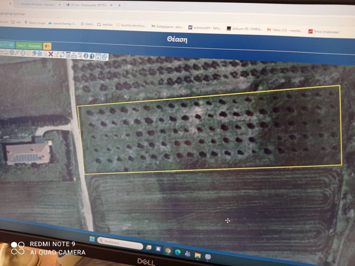355x266 pixels.
Task: Open a new browser tab
Action: coord(119,5)
